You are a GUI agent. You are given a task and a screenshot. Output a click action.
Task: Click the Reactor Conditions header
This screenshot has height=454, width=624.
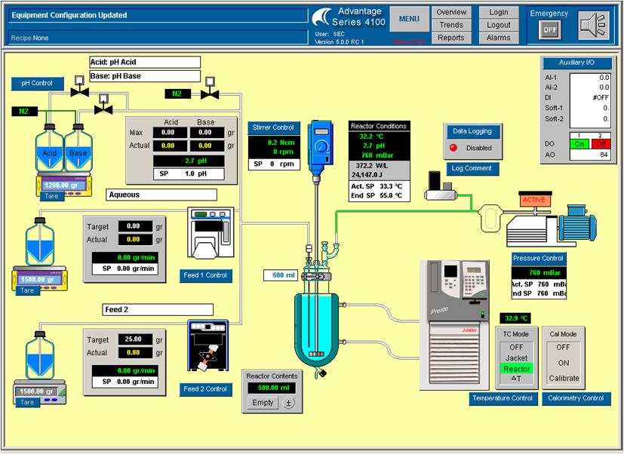click(x=380, y=126)
